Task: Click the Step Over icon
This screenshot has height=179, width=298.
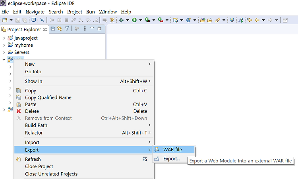Action: point(88,20)
